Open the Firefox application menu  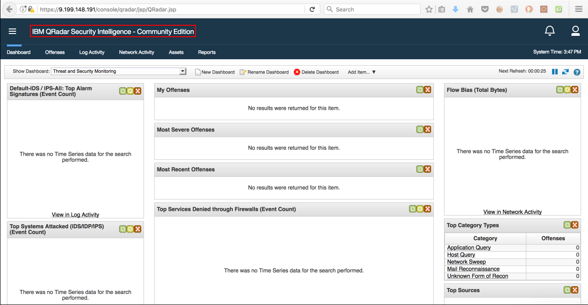point(578,9)
